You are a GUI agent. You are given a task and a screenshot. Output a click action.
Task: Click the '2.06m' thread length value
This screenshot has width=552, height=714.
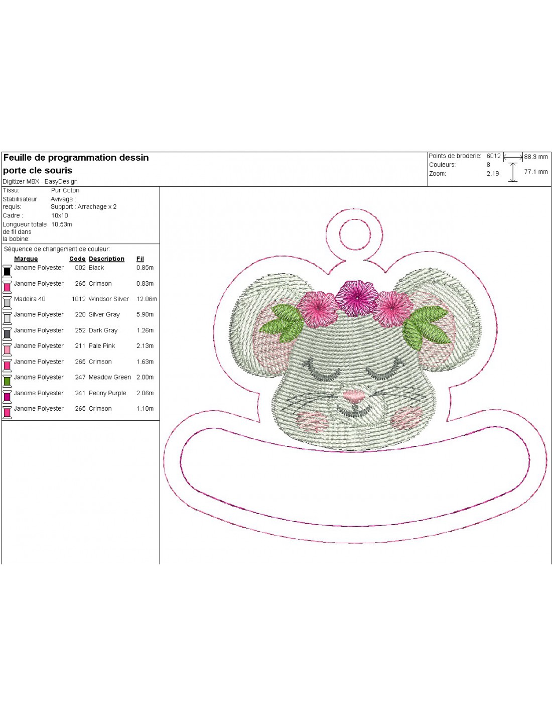coord(145,393)
